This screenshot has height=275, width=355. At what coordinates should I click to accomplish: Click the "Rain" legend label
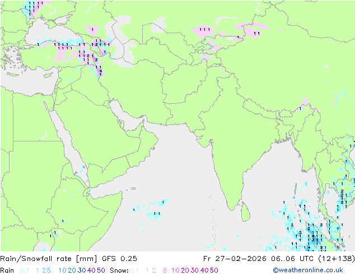7,271
